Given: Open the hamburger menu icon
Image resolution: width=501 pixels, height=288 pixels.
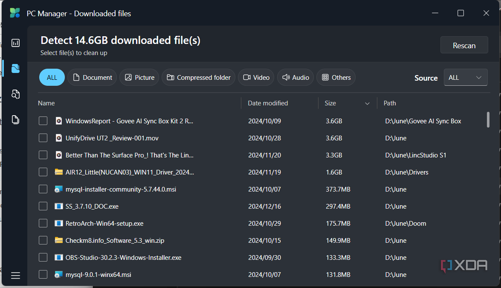Looking at the screenshot, I should click(15, 276).
